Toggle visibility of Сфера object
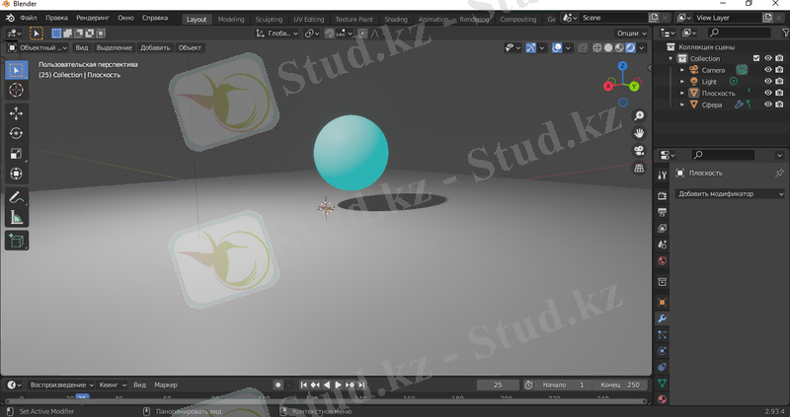Image resolution: width=790 pixels, height=417 pixels. 767,104
